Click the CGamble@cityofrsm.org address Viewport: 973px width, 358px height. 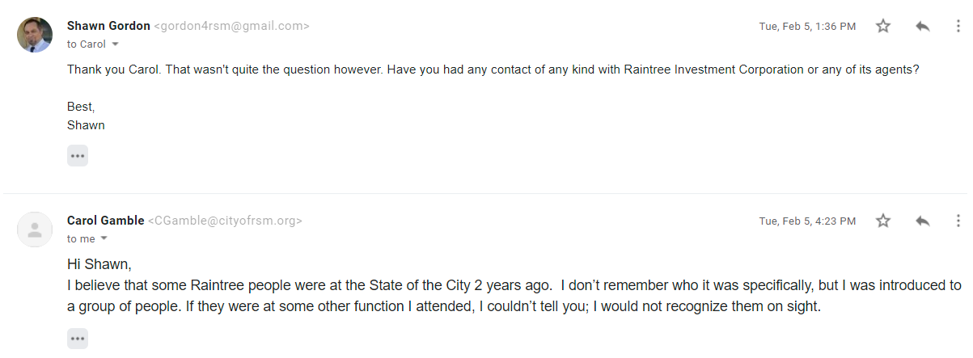pyautogui.click(x=225, y=221)
